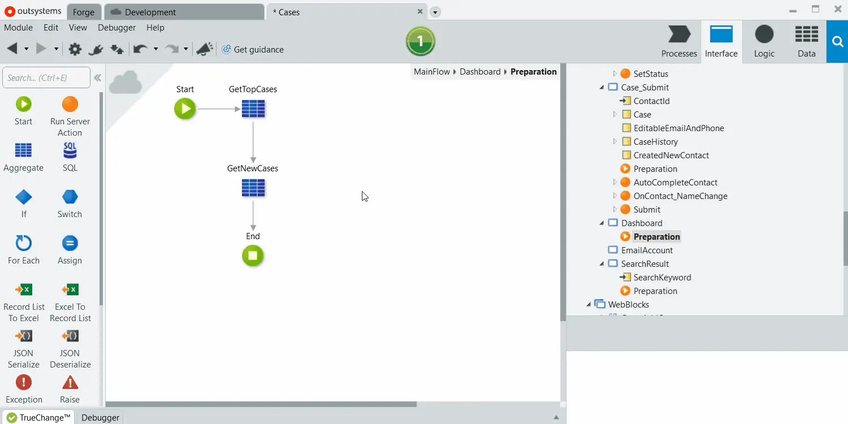Choose the Assign tool
848x424 pixels.
[x=70, y=250]
